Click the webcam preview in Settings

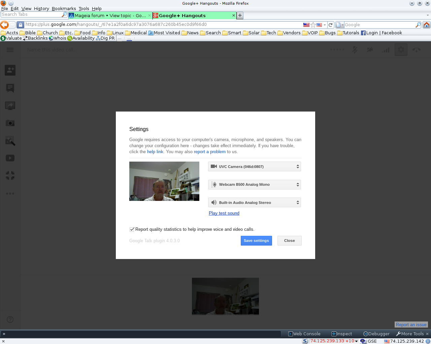164,181
